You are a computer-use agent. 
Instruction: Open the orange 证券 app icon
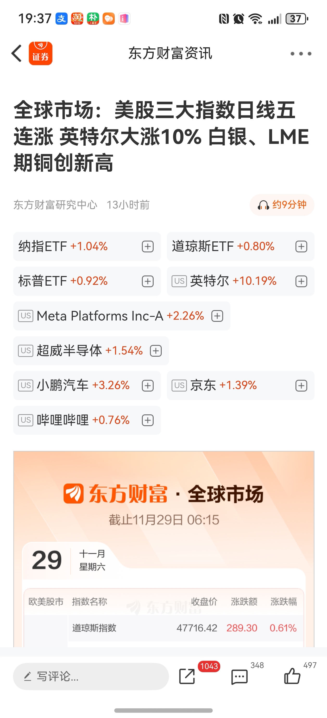click(x=41, y=53)
